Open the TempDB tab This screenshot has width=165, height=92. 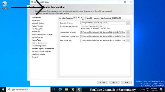tap(89, 18)
